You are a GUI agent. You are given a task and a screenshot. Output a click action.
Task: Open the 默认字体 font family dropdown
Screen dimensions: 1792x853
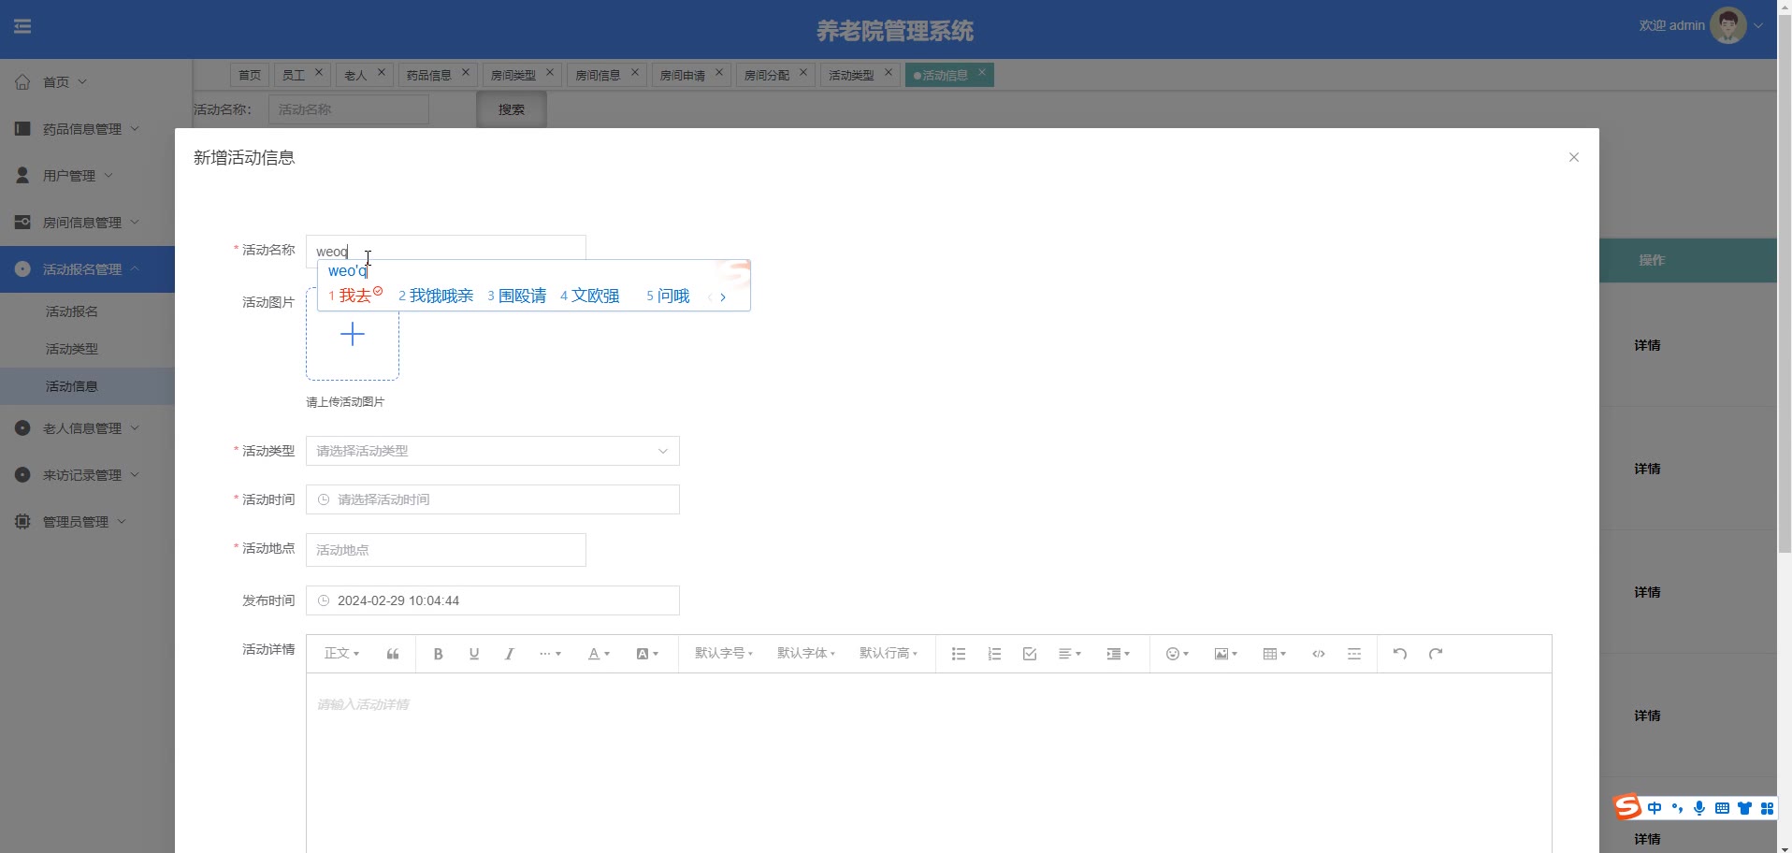point(805,654)
